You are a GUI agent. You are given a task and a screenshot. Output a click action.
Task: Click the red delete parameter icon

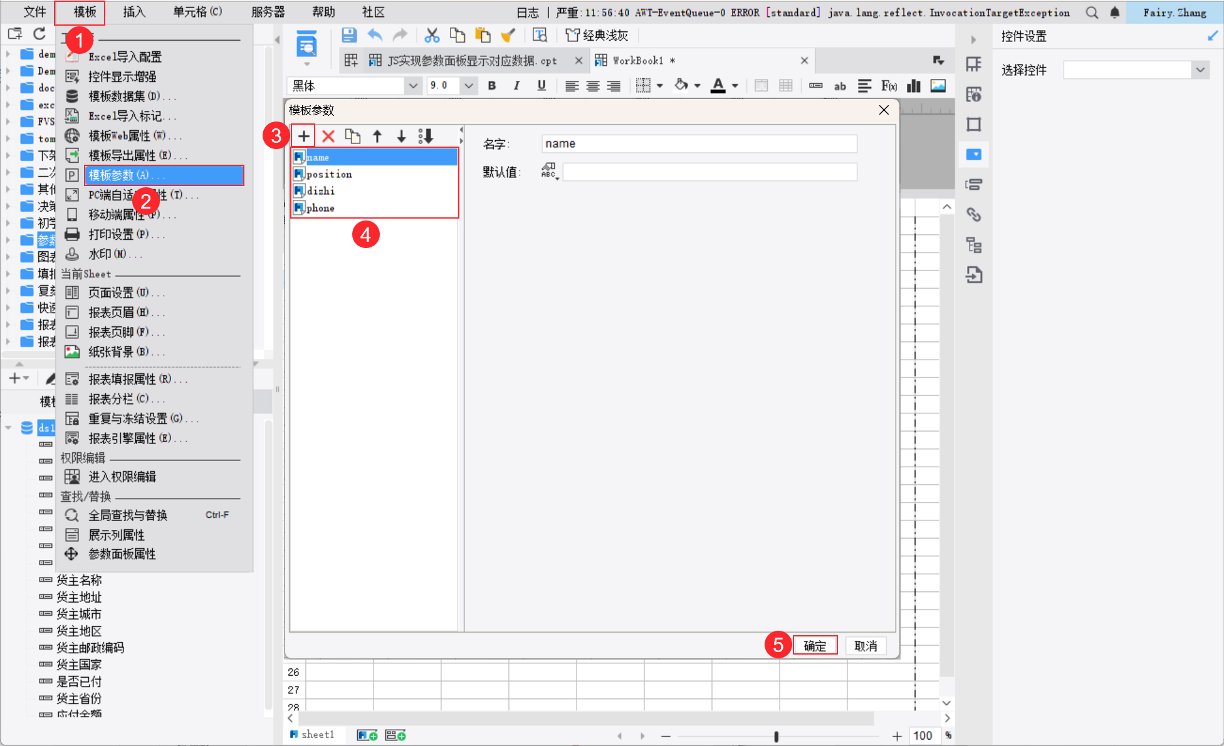click(328, 136)
